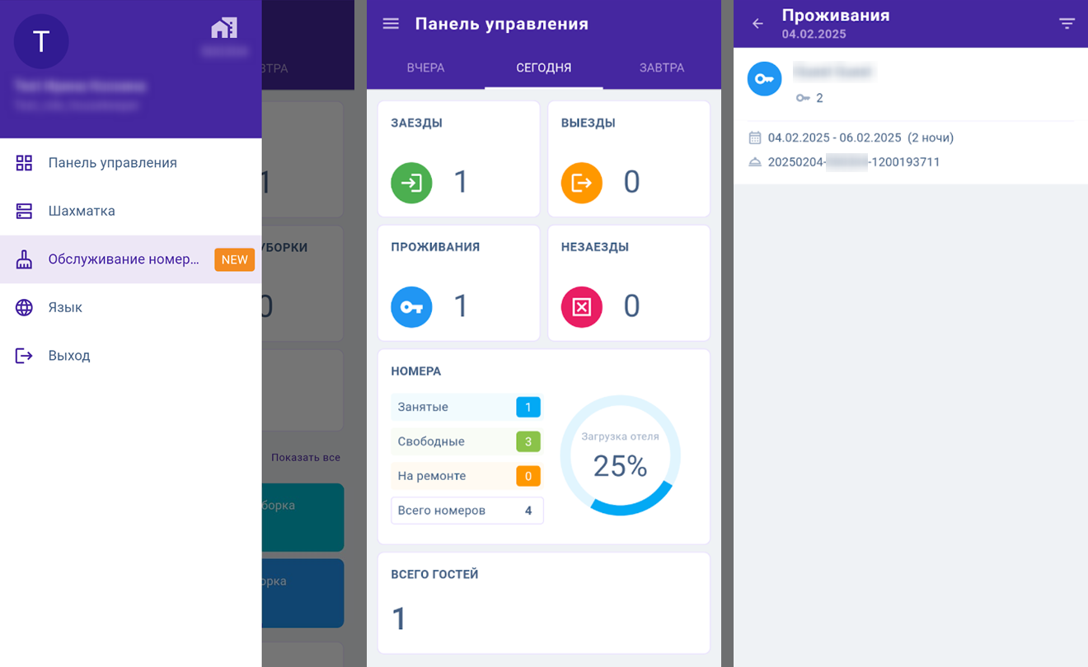This screenshot has width=1088, height=667.
Task: Open the Незаезды card
Action: [629, 283]
